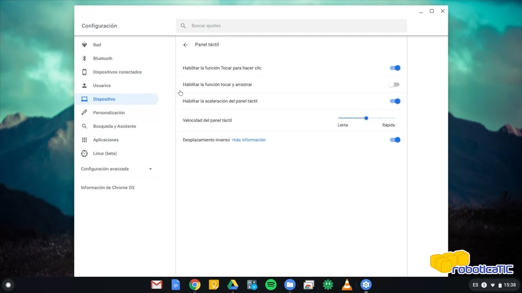Disable the Desplazamiento inverso toggle
522x293 pixels.
[x=395, y=140]
